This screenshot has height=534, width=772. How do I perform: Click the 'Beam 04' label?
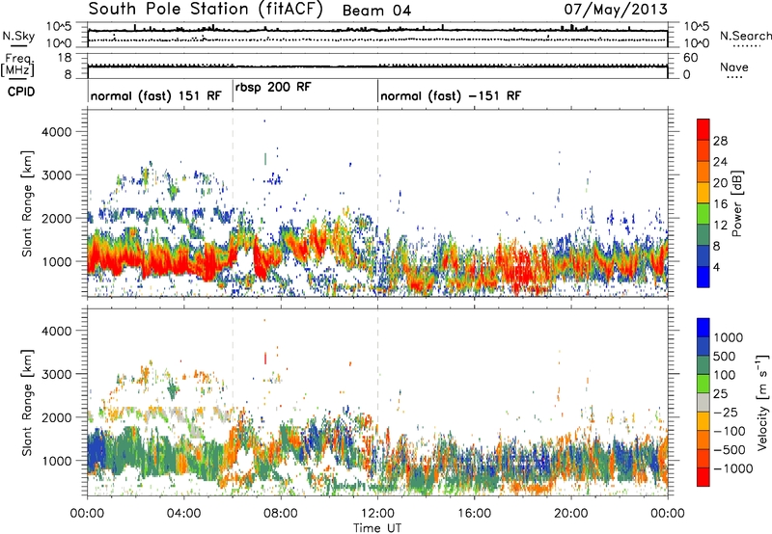[376, 11]
